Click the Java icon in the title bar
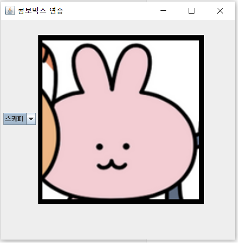 click(x=10, y=11)
